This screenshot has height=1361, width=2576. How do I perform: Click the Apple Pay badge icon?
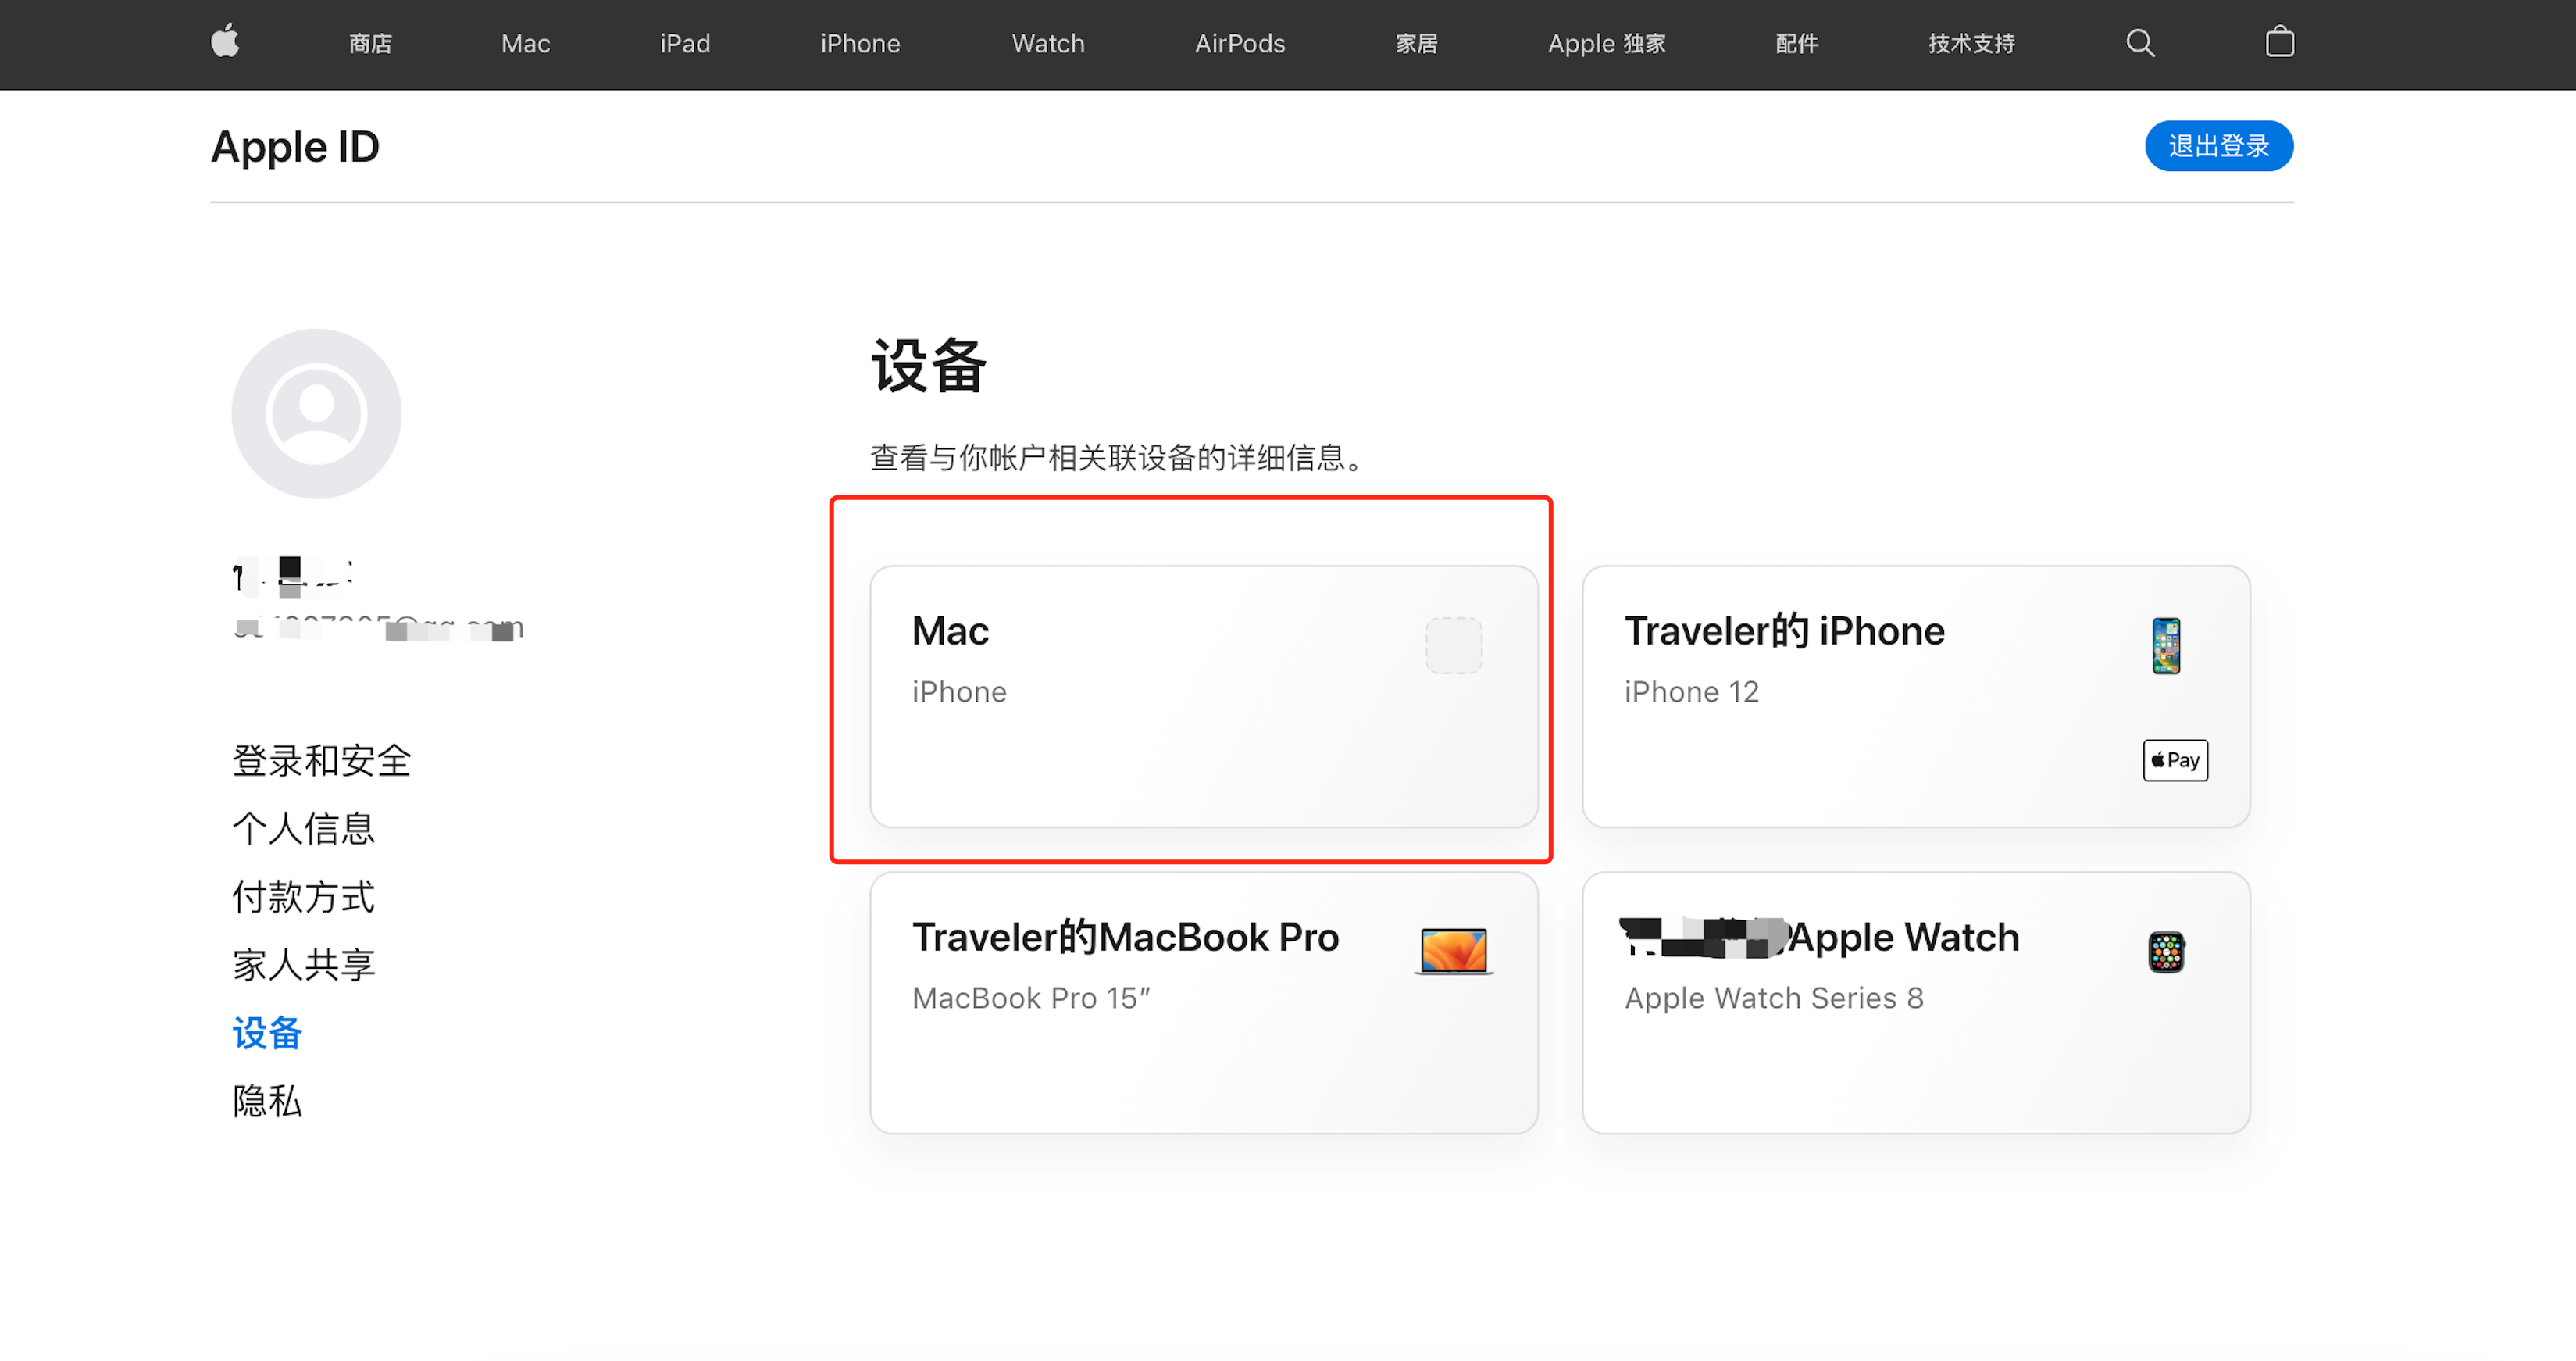point(2174,760)
